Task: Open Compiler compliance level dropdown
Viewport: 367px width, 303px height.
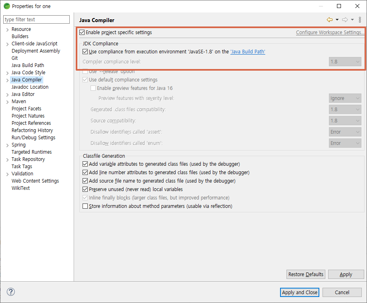Action: 345,62
